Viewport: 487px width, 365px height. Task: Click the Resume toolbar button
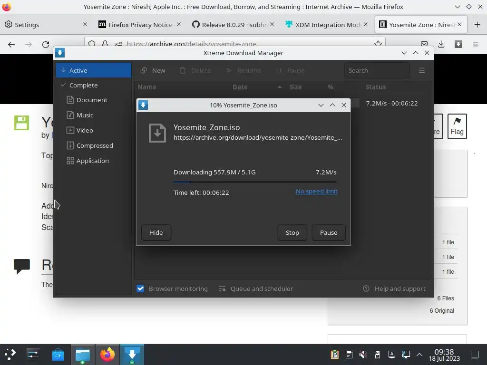click(243, 70)
